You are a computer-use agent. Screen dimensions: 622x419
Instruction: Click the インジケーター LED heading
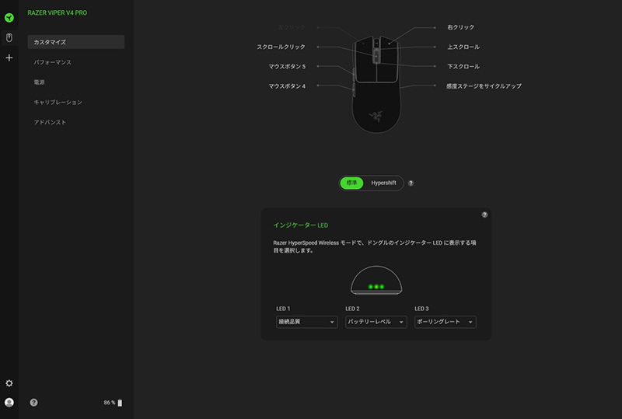coord(300,225)
